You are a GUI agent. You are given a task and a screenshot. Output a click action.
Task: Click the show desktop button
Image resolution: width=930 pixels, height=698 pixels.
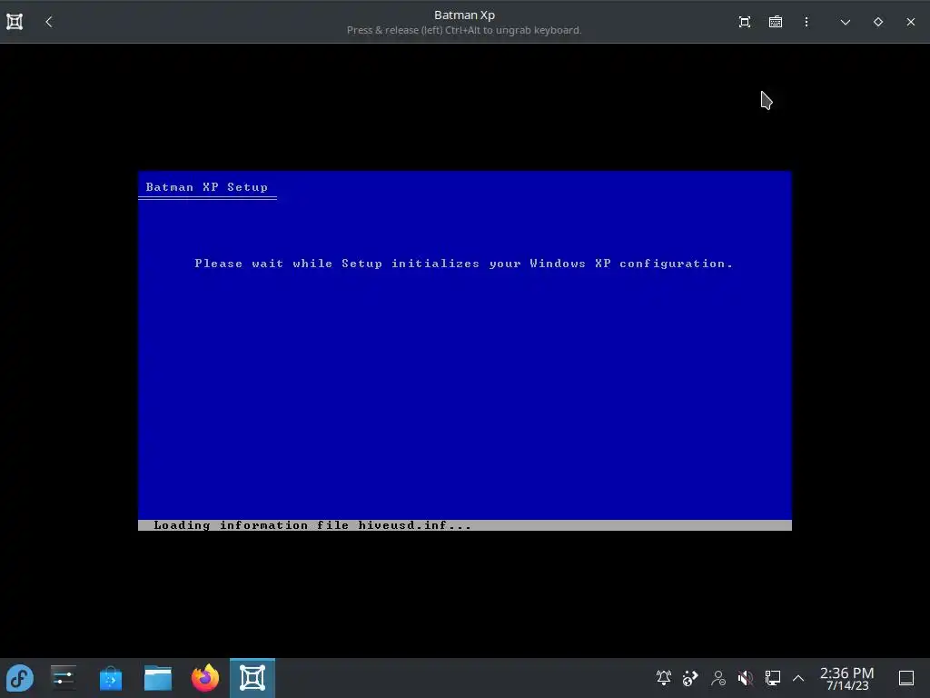point(906,678)
